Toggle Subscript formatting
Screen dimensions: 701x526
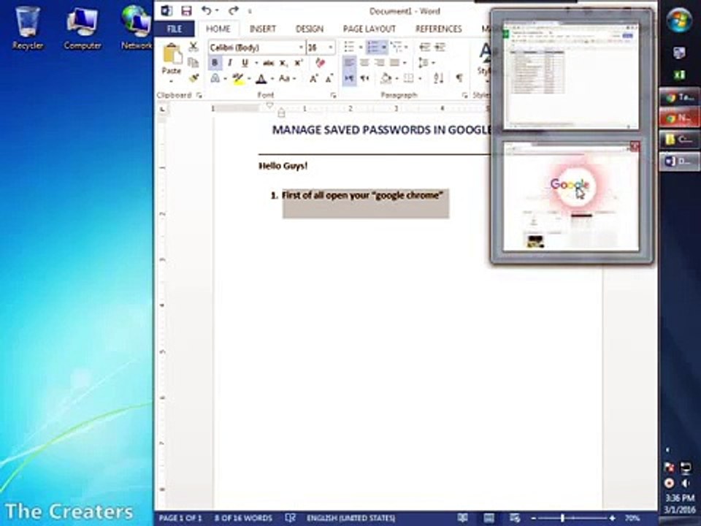(283, 63)
